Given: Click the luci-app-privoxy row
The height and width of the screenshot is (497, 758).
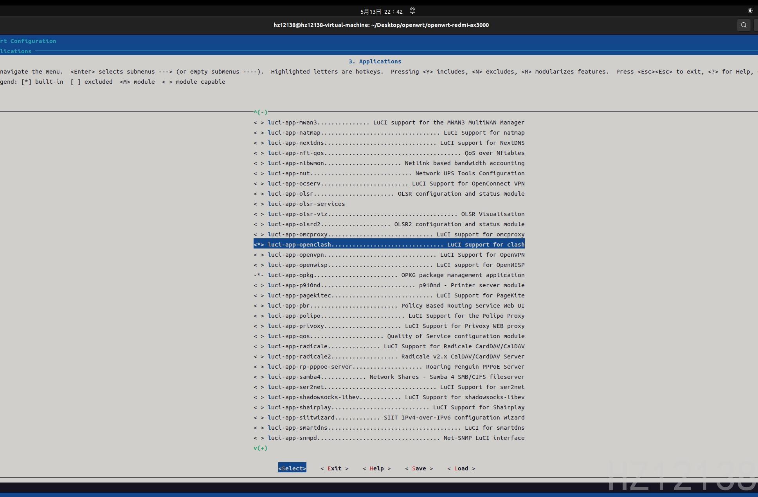Looking at the screenshot, I should coord(389,326).
